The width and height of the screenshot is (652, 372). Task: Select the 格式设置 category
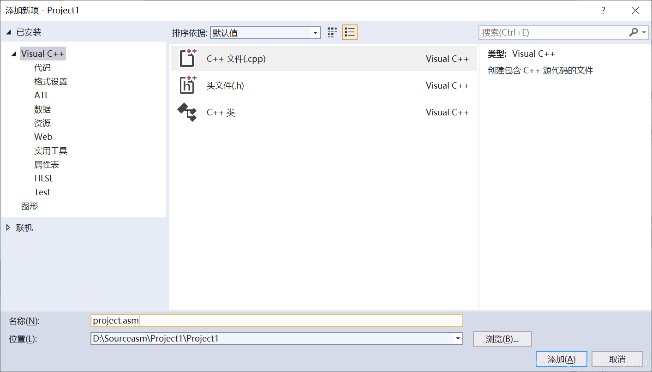(x=51, y=82)
